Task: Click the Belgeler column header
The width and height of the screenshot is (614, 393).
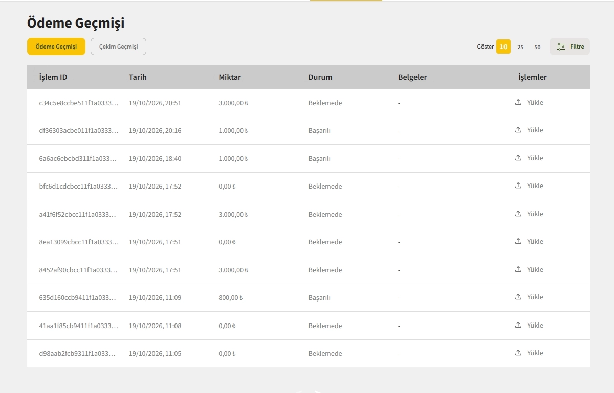Action: tap(412, 77)
